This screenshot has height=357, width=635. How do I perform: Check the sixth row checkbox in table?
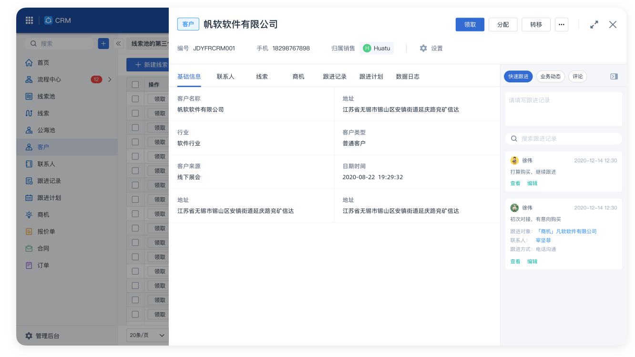tap(135, 171)
